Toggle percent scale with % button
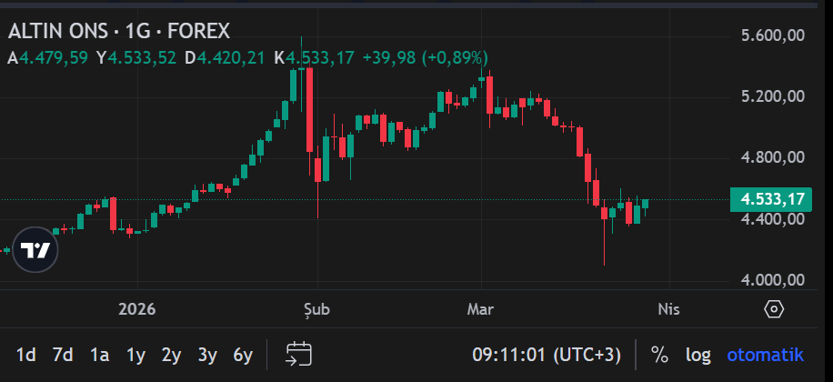Screen dimensions: 833x382 tap(659, 354)
